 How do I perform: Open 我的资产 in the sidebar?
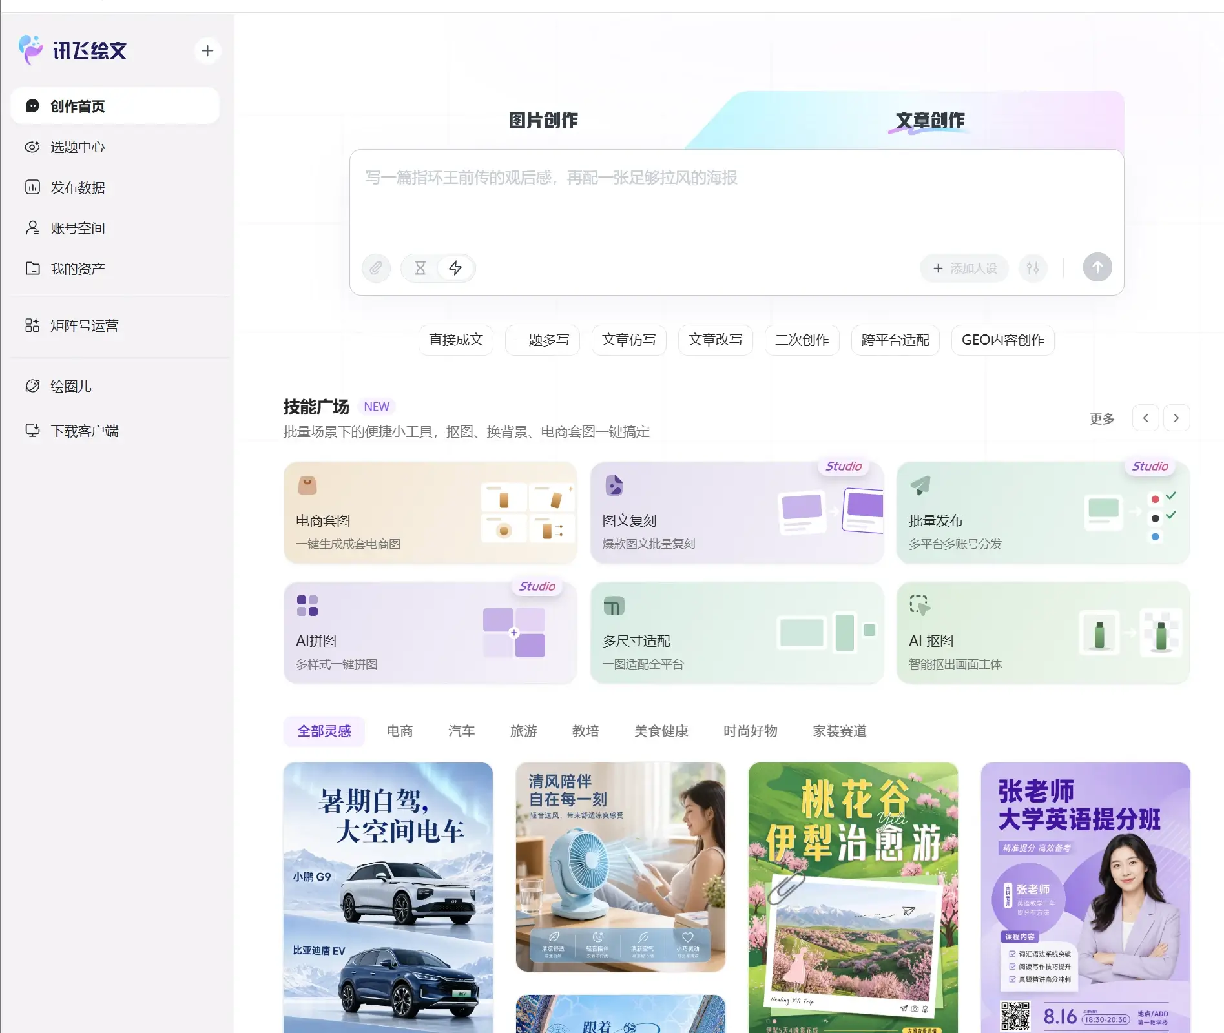coord(115,269)
